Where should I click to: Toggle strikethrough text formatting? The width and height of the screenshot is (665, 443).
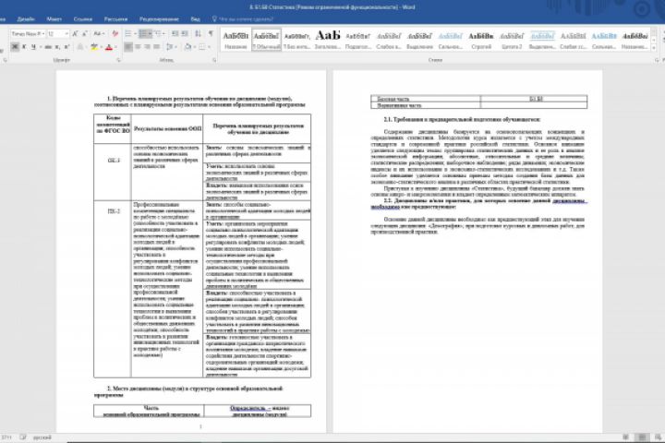[x=48, y=47]
